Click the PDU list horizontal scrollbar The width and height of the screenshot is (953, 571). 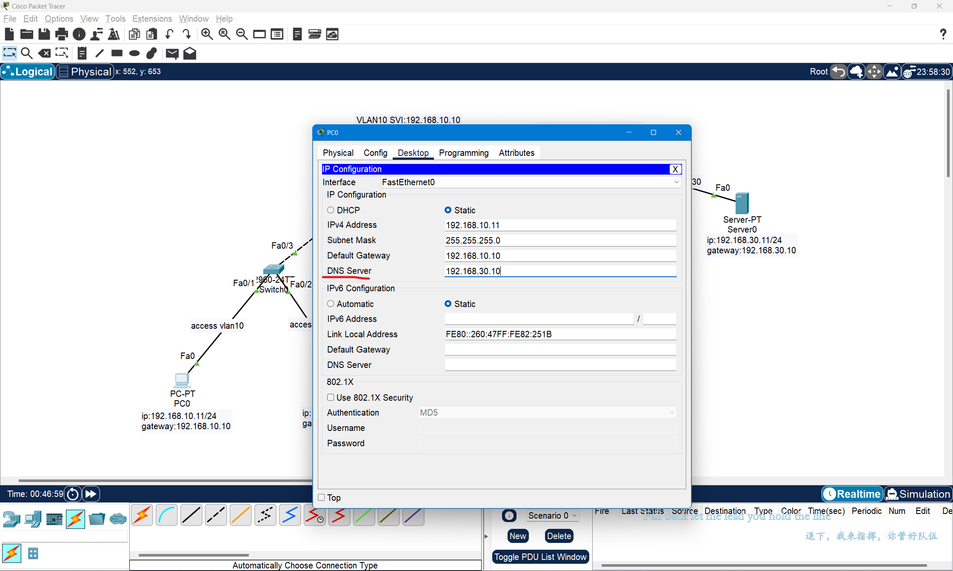[x=764, y=565]
